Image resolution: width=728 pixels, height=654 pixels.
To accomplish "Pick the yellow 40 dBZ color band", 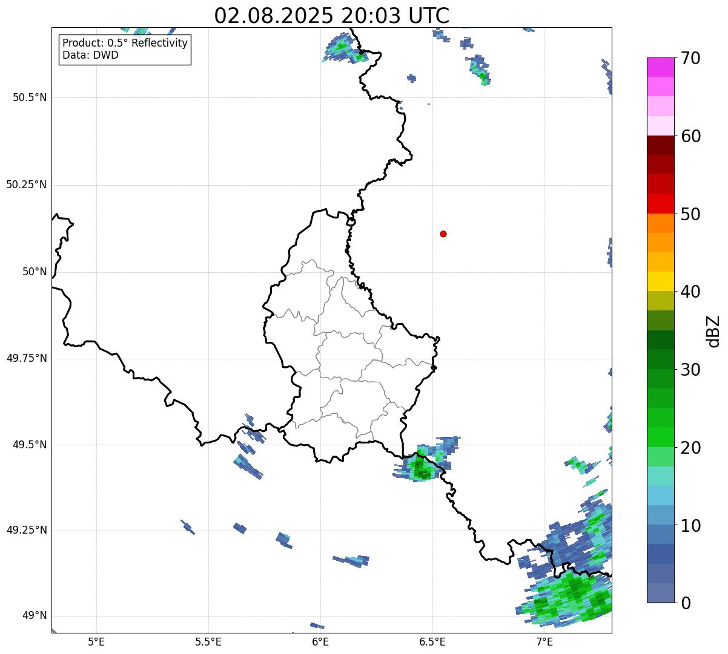I will 660,281.
